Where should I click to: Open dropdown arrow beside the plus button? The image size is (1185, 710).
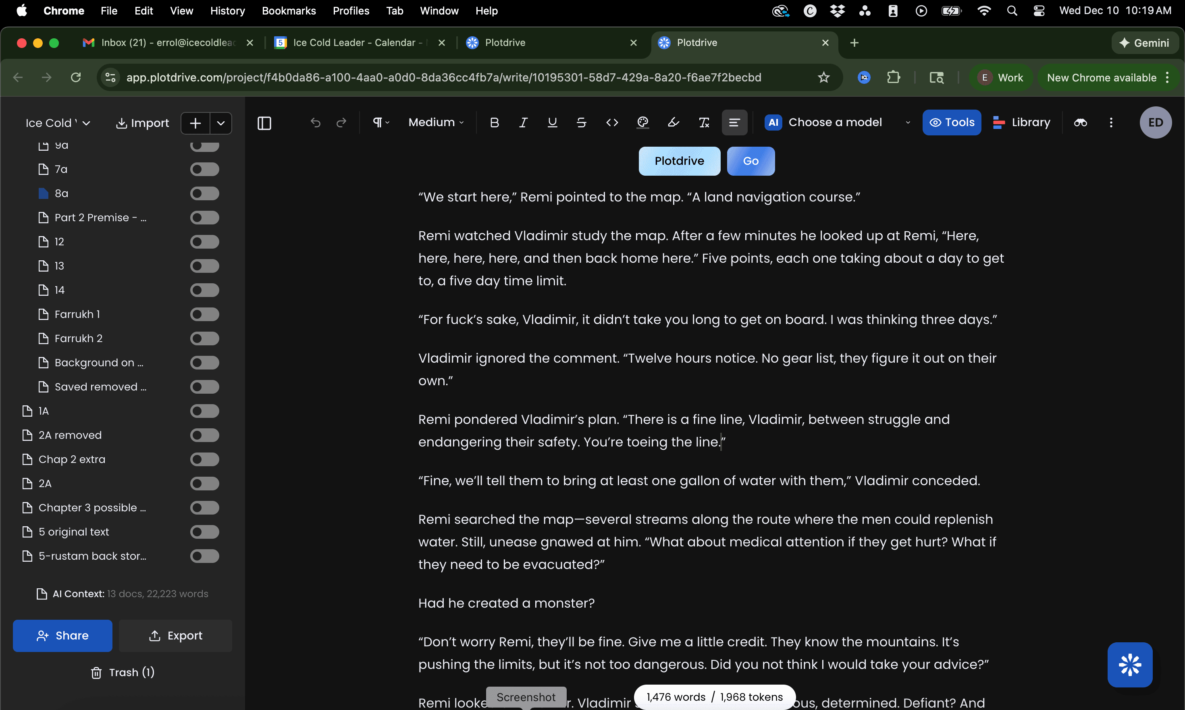pos(220,123)
